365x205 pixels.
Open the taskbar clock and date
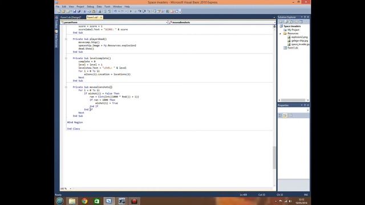coord(302,201)
